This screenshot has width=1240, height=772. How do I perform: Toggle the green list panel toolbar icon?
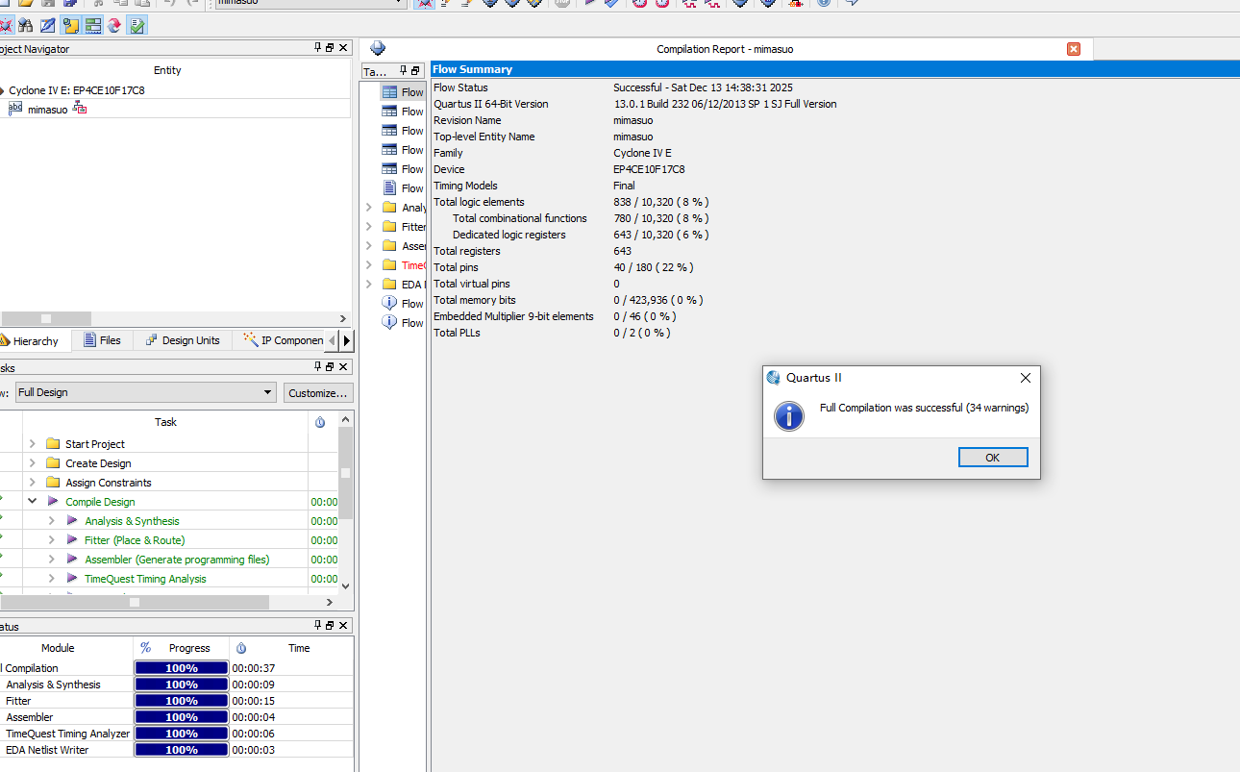93,26
